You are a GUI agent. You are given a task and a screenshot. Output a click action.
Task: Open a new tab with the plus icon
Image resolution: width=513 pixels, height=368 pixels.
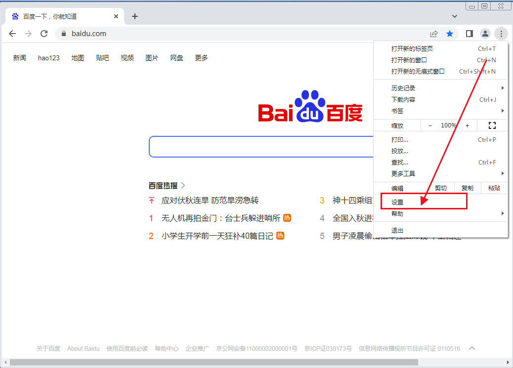pyautogui.click(x=134, y=16)
